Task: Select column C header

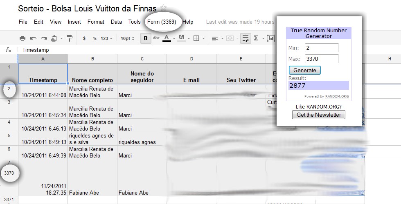Action: click(142, 59)
